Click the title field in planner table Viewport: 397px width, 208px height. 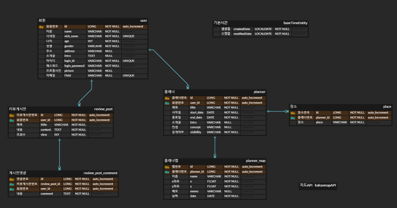pyautogui.click(x=193, y=107)
